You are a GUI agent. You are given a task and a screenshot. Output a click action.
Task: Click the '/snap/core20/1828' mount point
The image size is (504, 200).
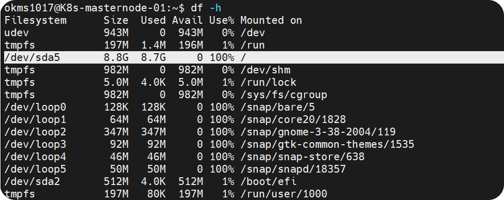293,119
